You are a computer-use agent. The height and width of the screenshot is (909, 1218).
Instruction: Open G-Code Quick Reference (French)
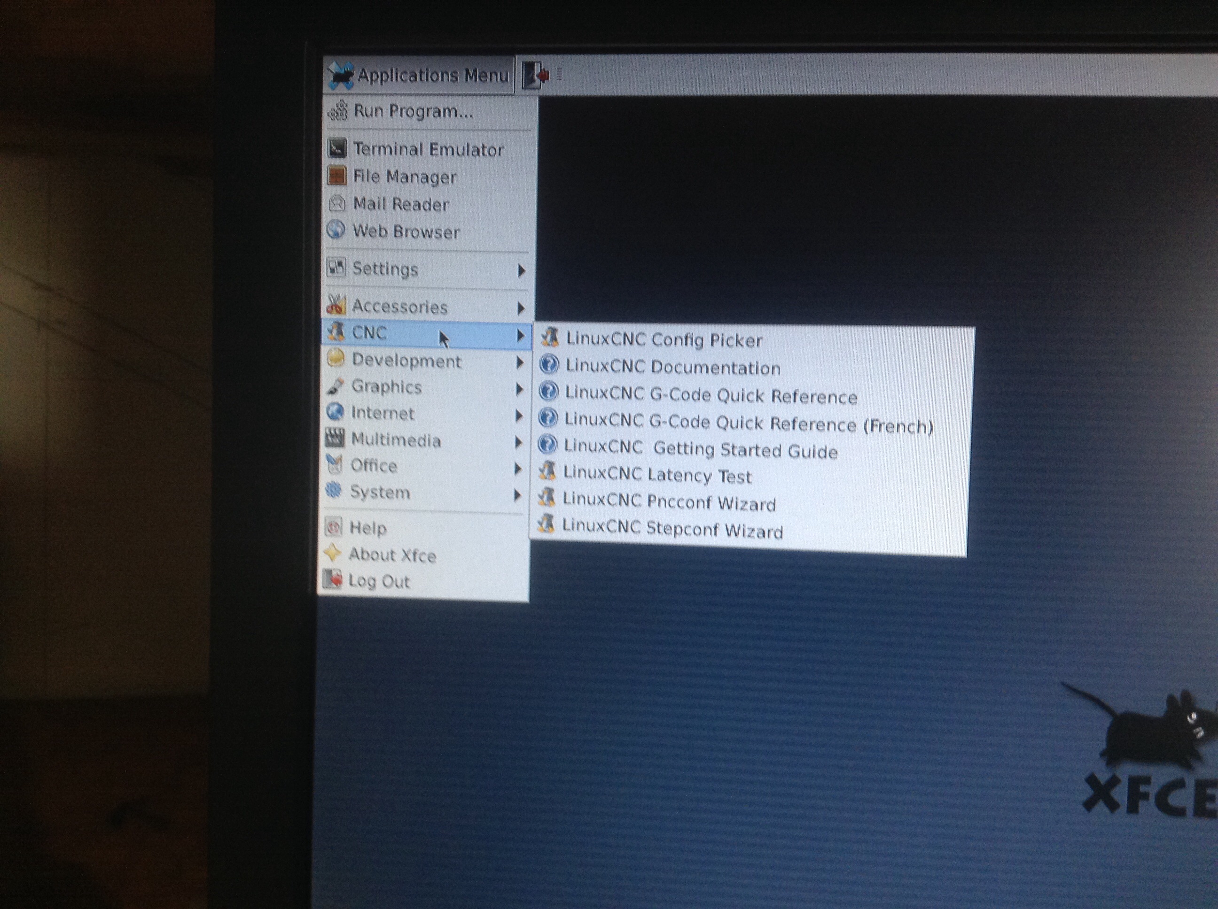[751, 423]
